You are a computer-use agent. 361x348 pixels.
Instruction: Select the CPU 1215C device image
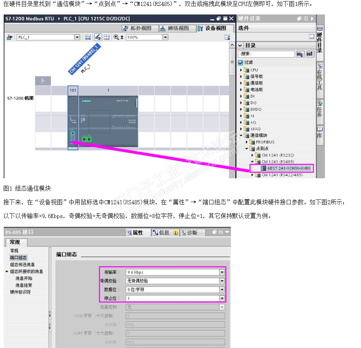[109, 121]
